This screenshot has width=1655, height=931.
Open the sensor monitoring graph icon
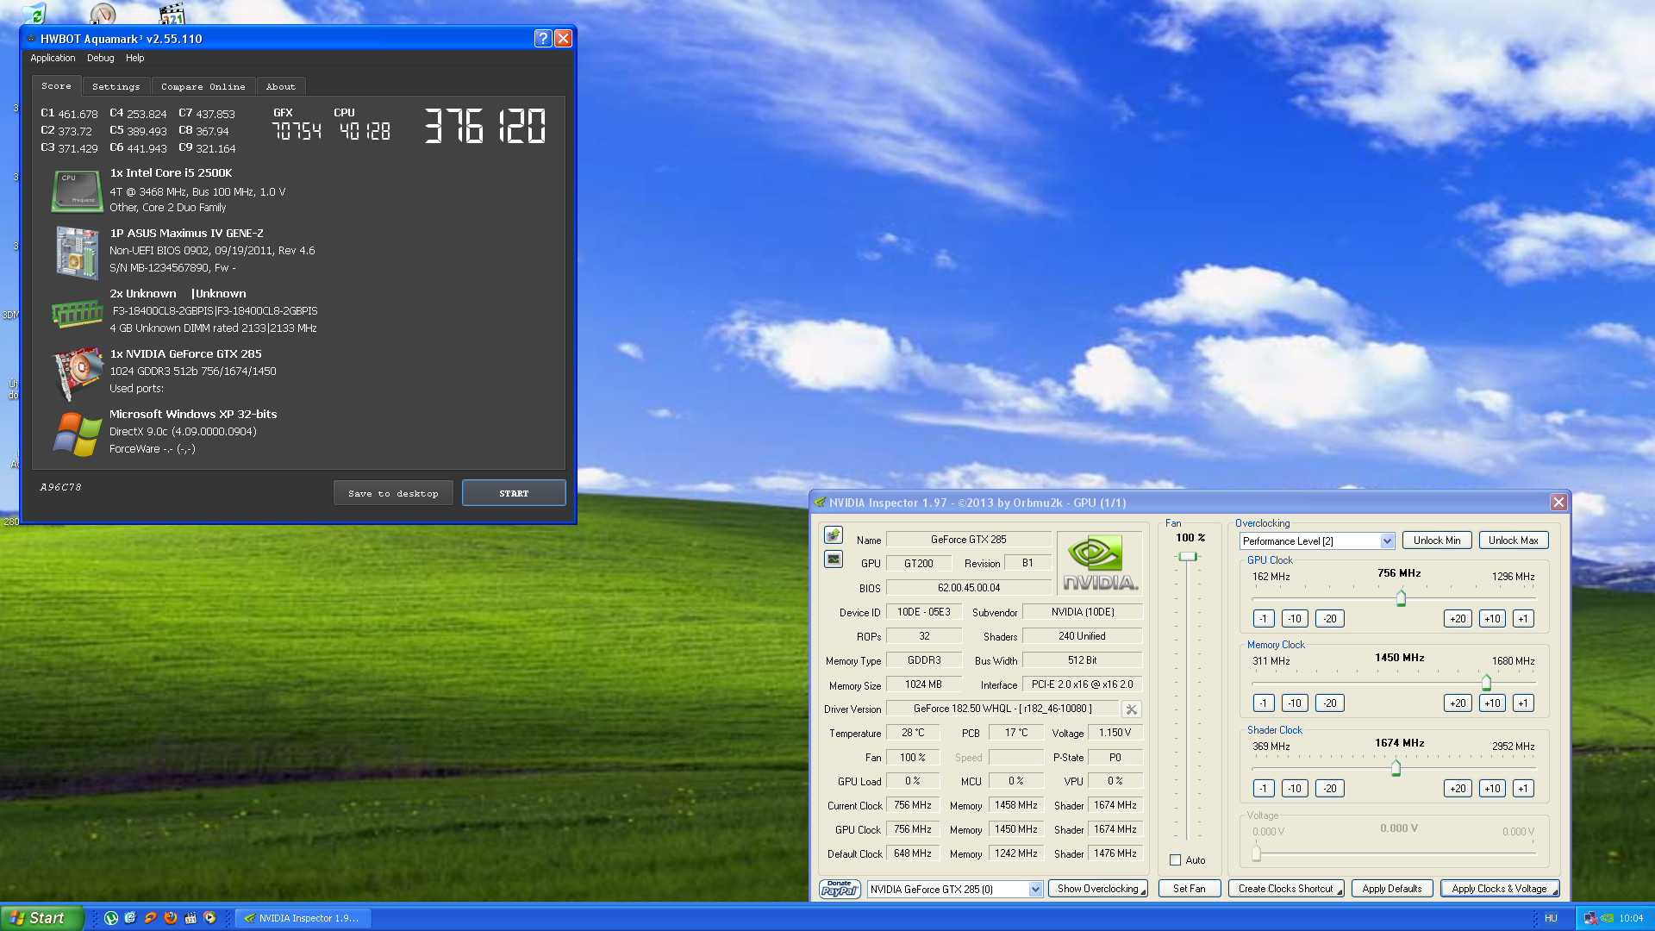[833, 559]
